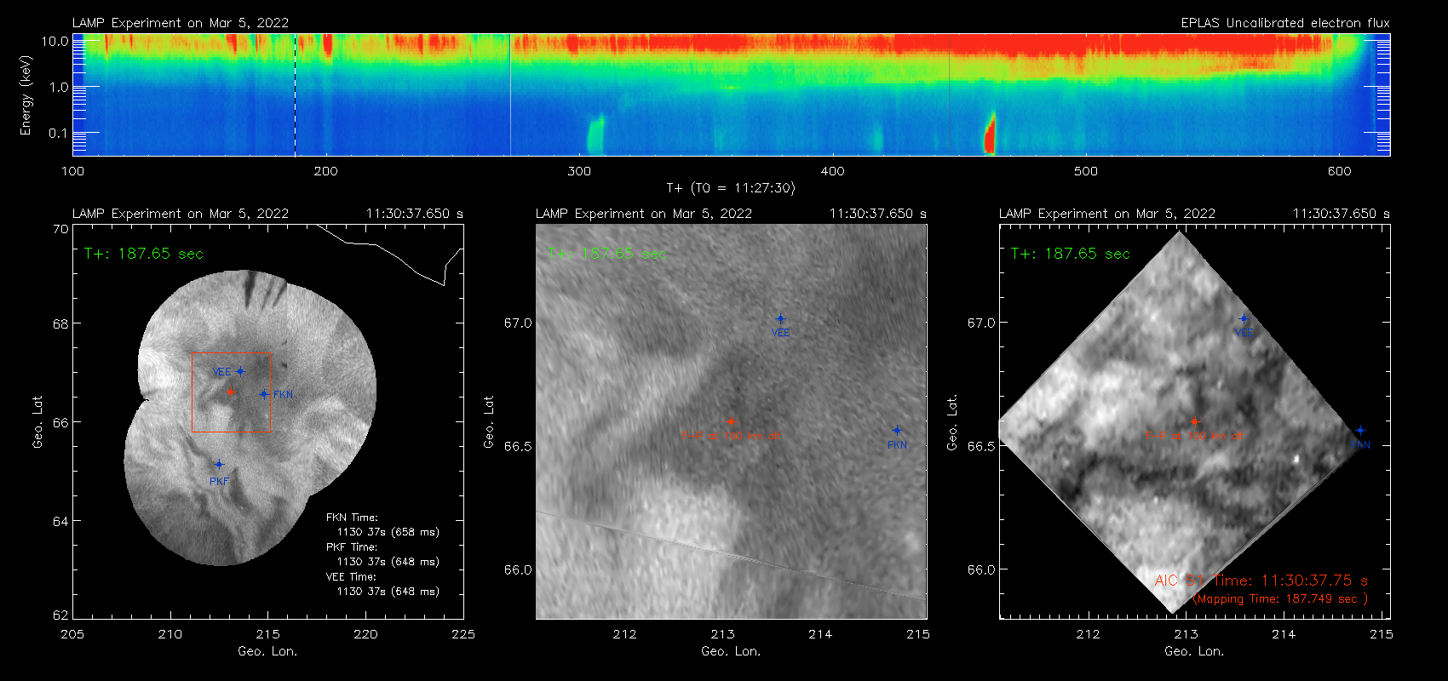
Task: Click the red F-P cross in the right panel
Action: coord(1194,421)
